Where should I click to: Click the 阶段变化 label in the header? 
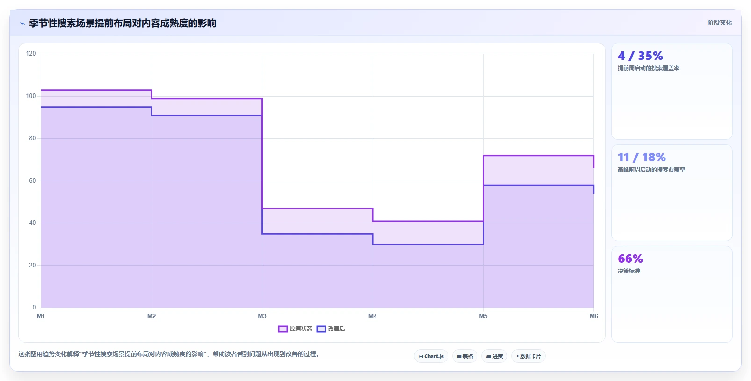pos(719,22)
